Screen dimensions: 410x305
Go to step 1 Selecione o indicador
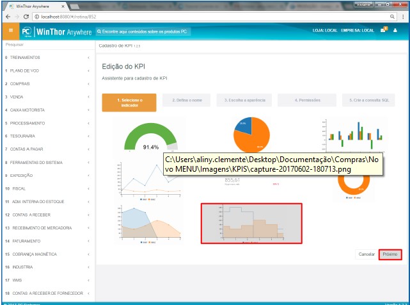click(x=129, y=103)
